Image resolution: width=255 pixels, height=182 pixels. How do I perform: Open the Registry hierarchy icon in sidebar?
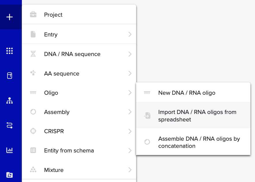click(10, 100)
